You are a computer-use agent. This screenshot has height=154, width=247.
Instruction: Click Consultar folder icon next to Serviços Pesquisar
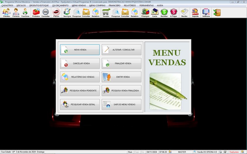[x=86, y=13]
